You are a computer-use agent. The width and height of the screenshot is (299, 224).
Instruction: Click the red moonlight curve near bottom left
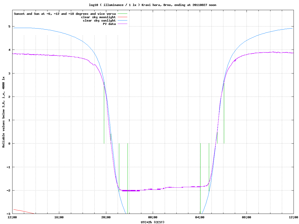click(x=24, y=212)
